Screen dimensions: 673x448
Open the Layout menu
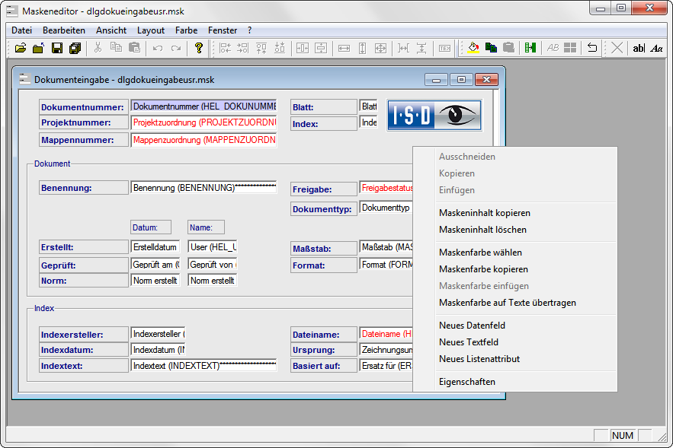(151, 30)
